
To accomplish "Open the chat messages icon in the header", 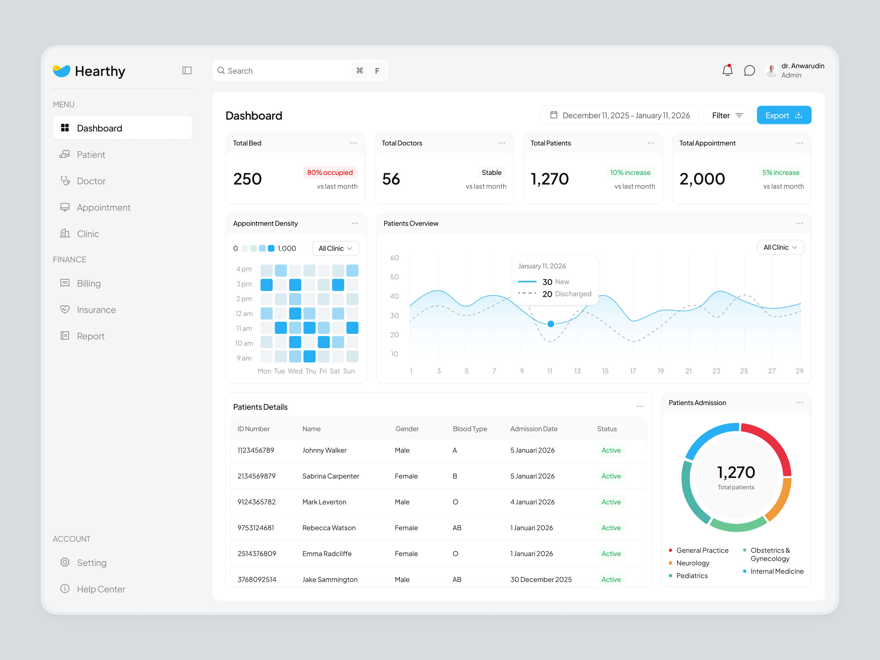I will coord(749,70).
